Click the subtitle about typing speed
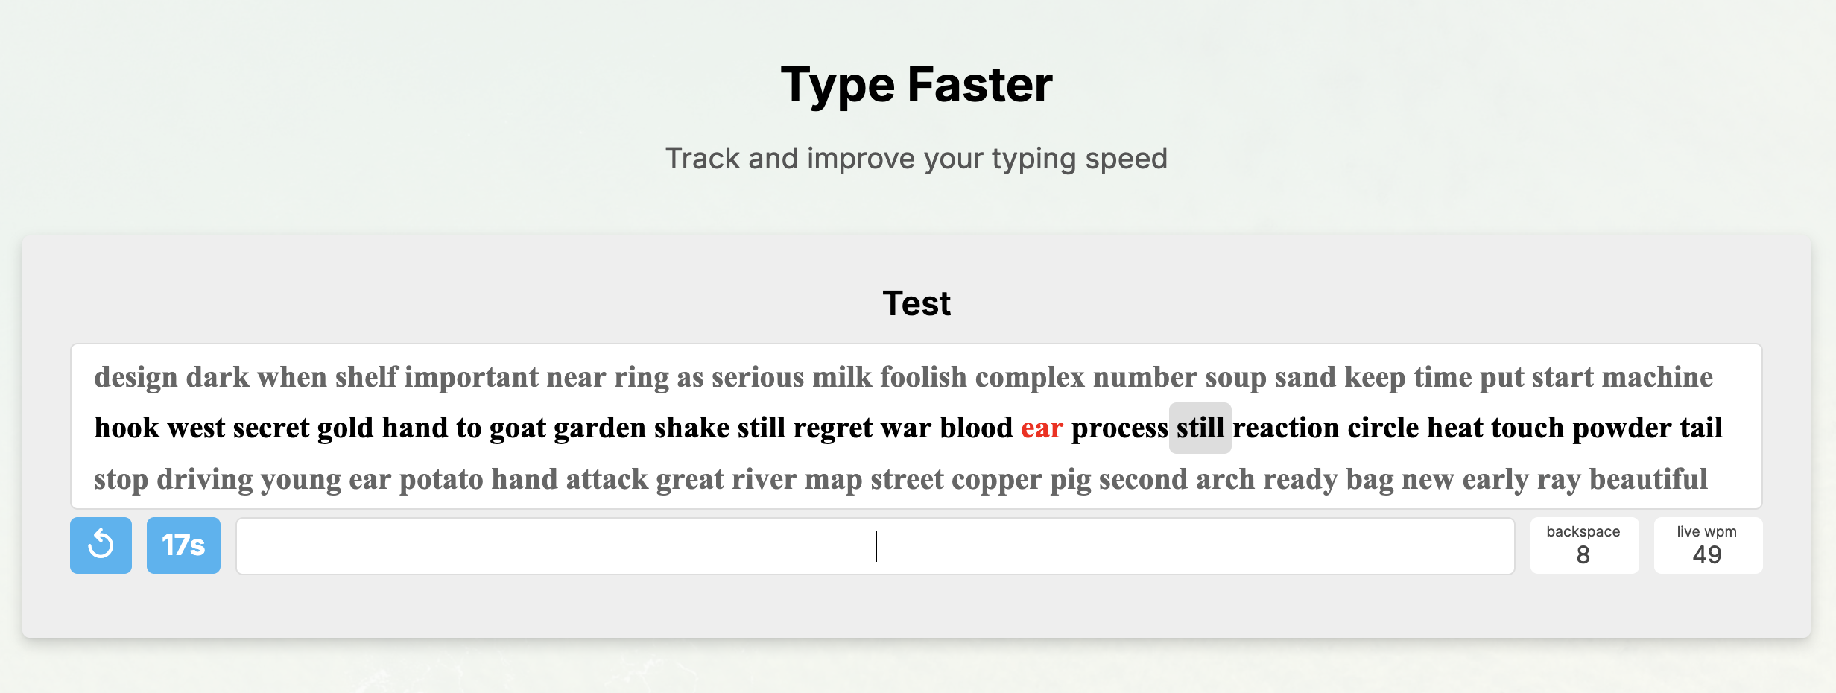 pos(917,158)
